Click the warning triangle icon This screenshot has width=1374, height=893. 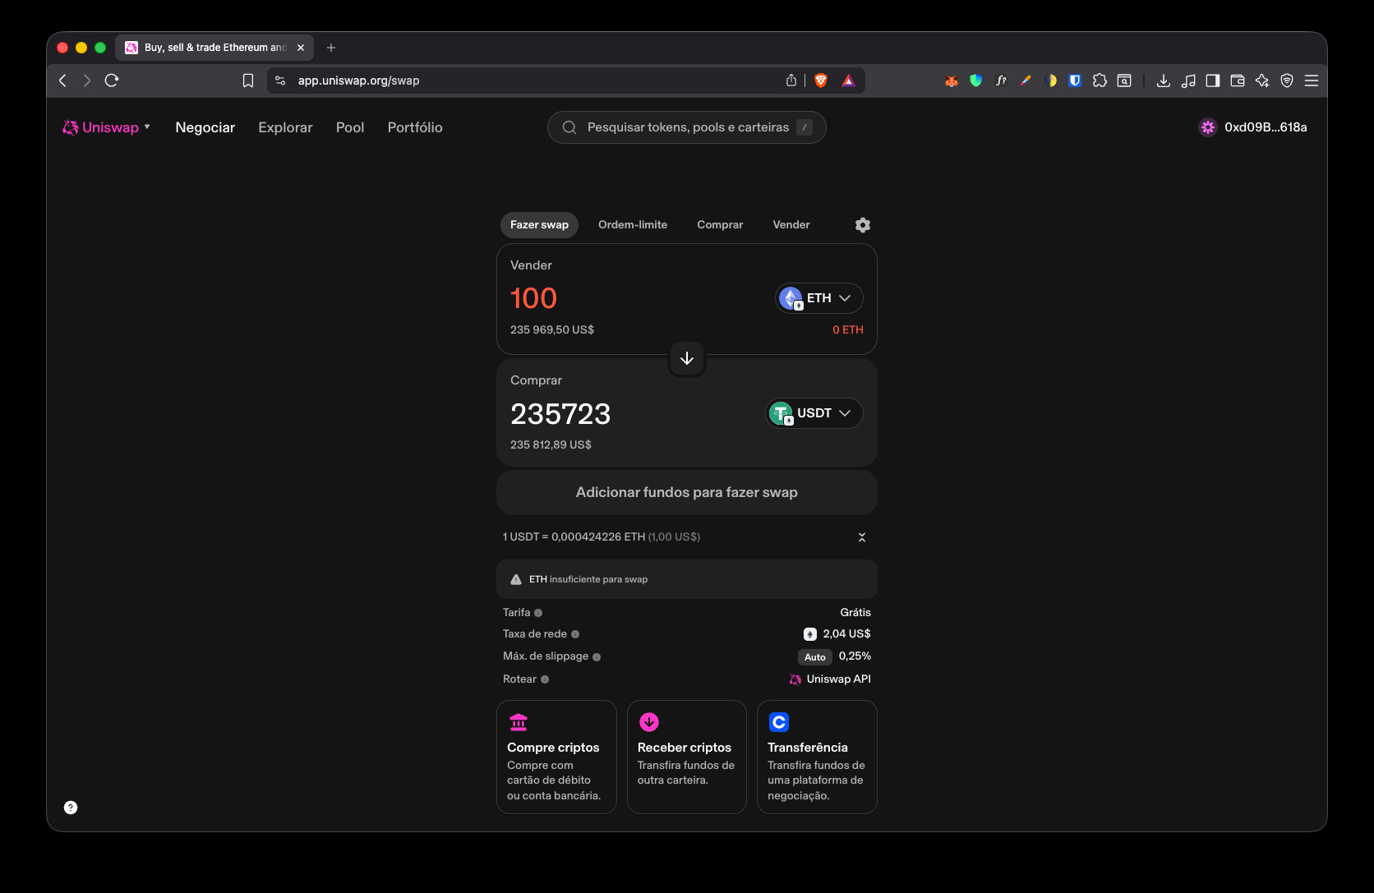[x=516, y=580]
